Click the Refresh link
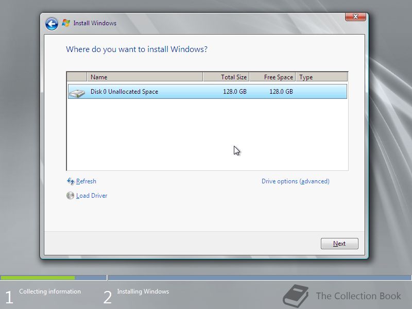This screenshot has width=412, height=309. (86, 181)
